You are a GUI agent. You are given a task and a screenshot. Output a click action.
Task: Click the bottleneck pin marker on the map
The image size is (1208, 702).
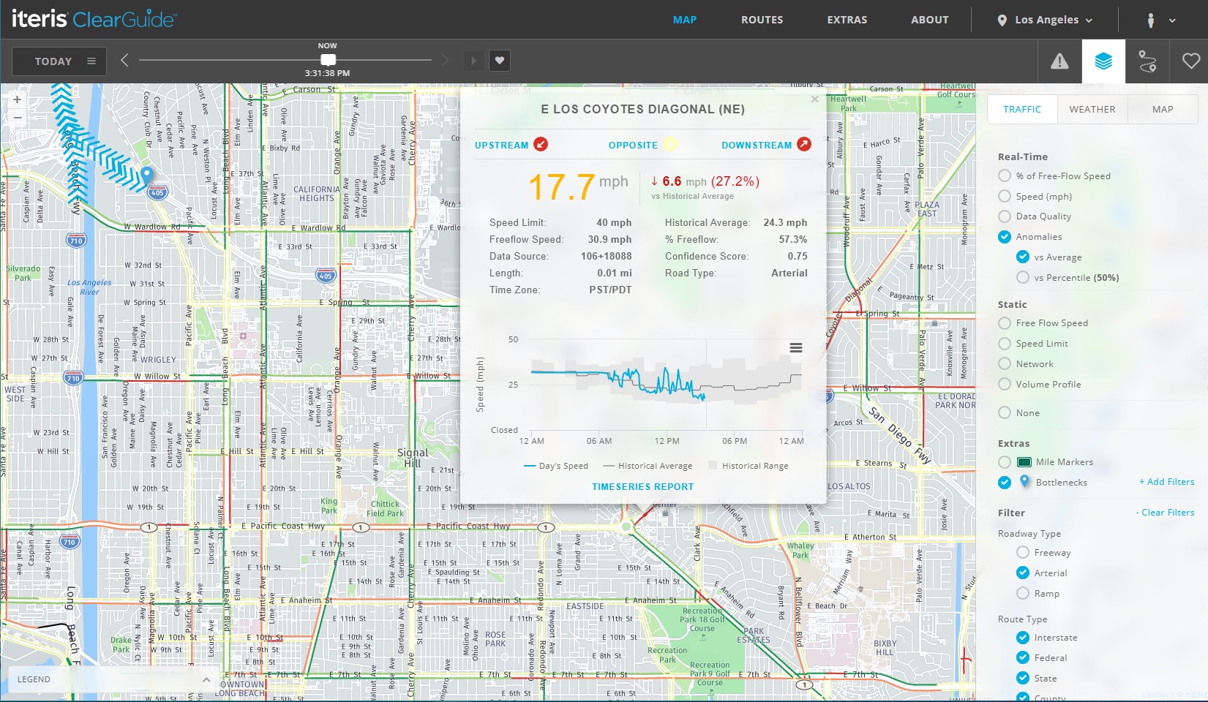pyautogui.click(x=147, y=175)
